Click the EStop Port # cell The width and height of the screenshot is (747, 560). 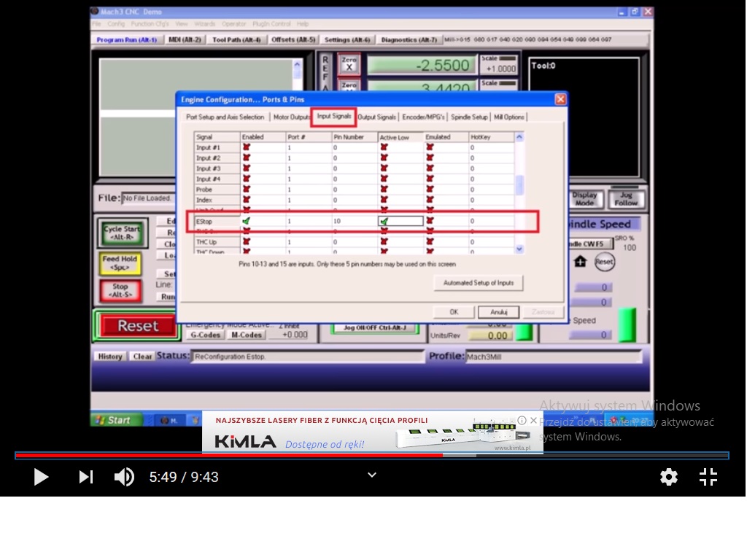point(309,221)
